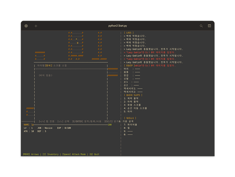This screenshot has width=235, height=177.
Task: Click the HP bar next to NAME
Action: point(71,125)
